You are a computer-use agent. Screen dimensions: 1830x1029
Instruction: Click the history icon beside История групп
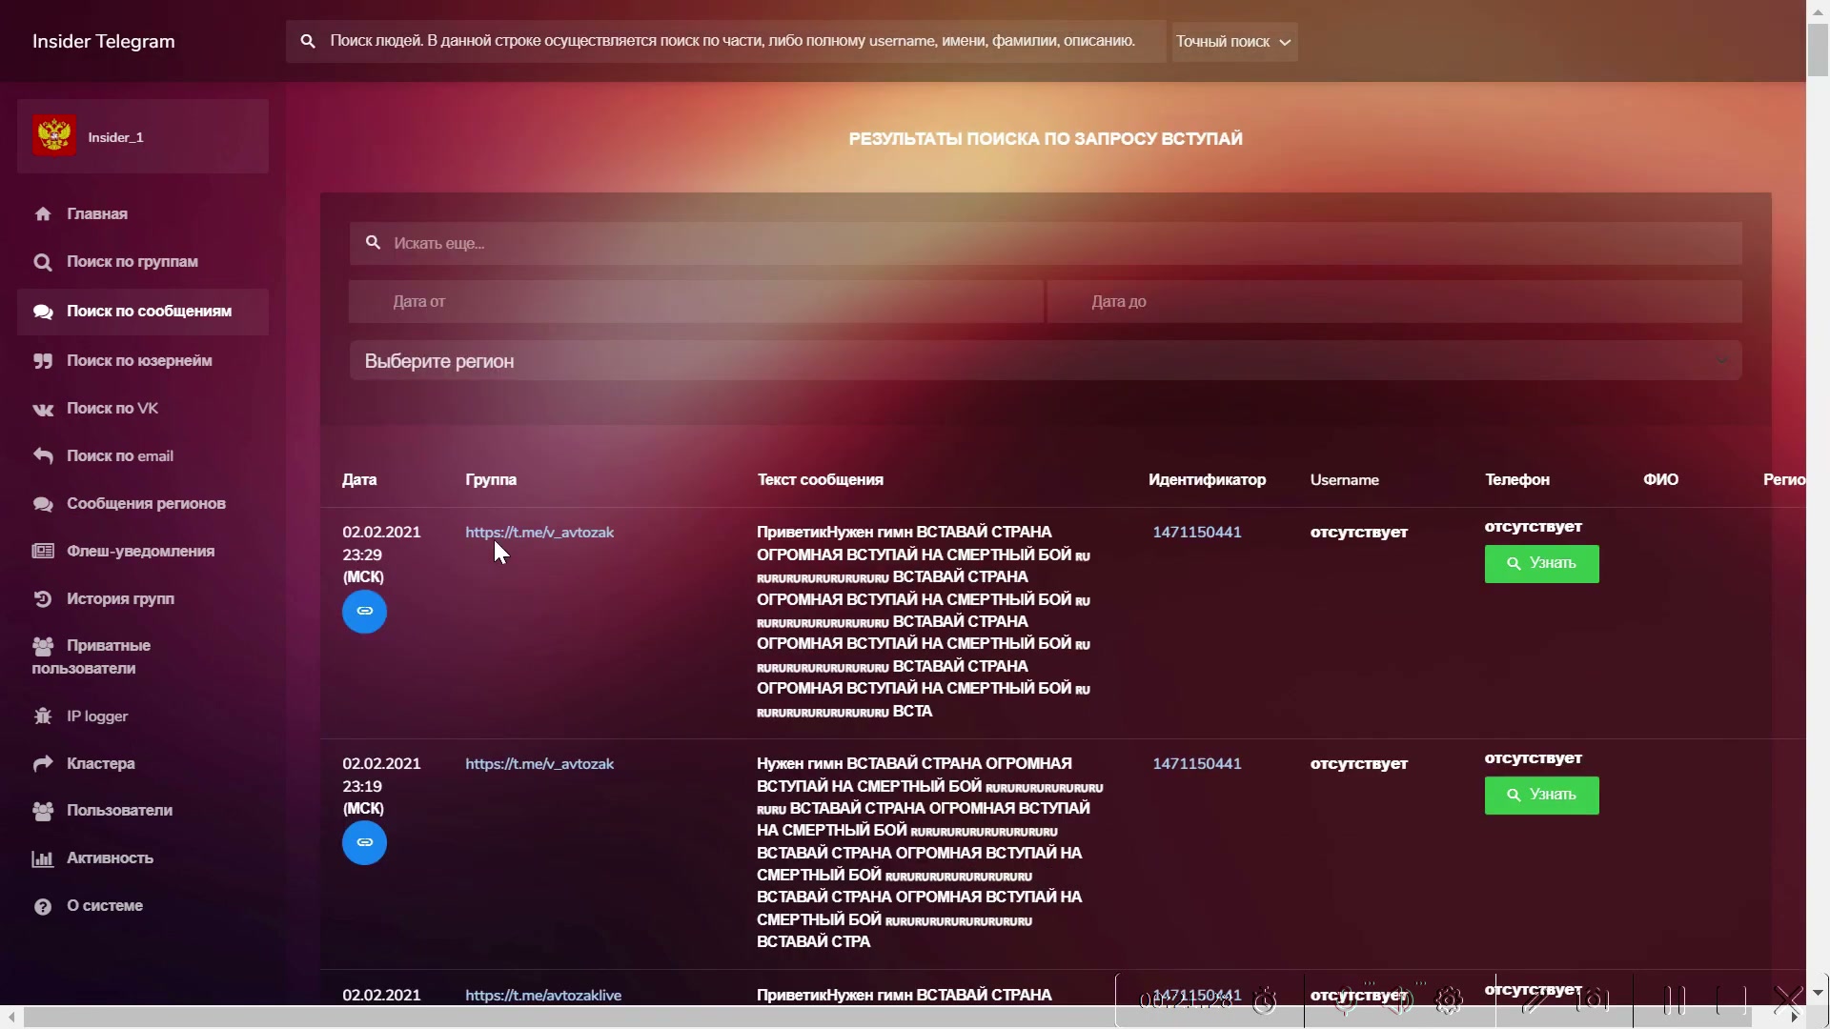point(43,599)
